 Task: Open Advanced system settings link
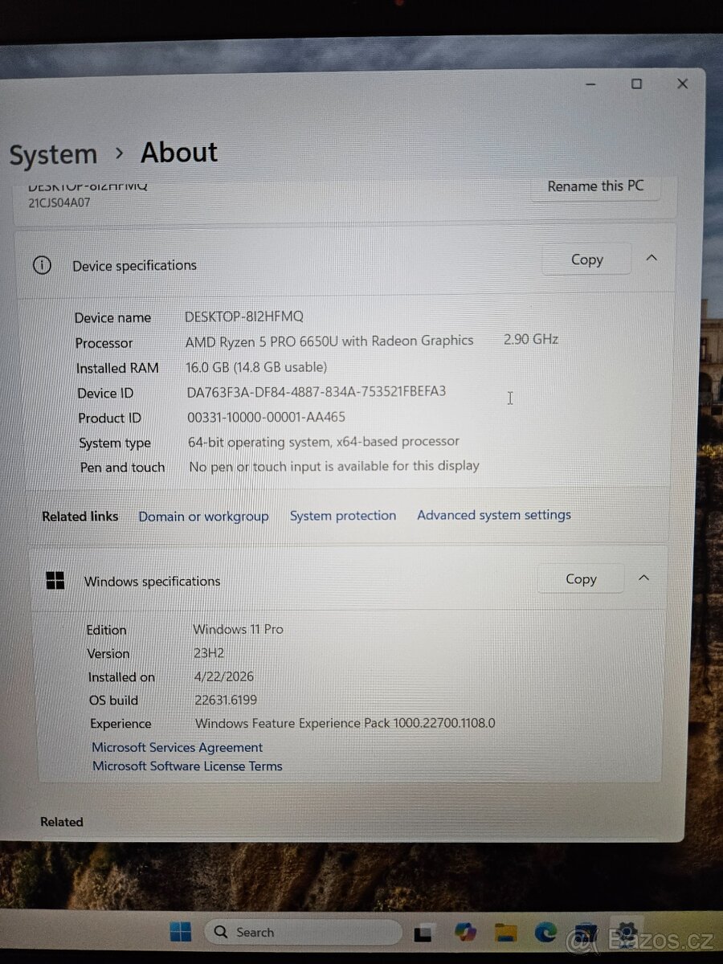[x=493, y=515]
